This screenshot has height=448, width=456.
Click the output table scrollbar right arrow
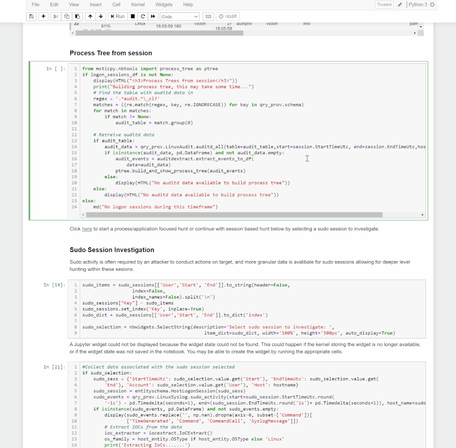click(x=415, y=33)
